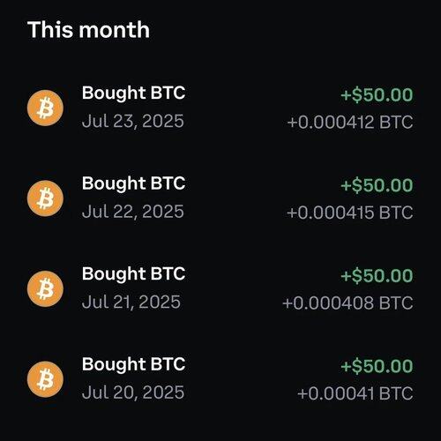Open the Bought BTC entry dated Jul 22, 2025
Viewport: 441px width, 441px height.
click(220, 198)
